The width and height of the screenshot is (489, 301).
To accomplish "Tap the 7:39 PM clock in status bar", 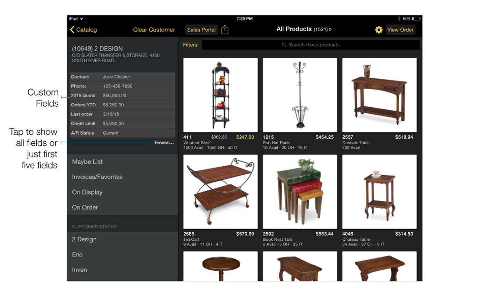I will (x=245, y=19).
